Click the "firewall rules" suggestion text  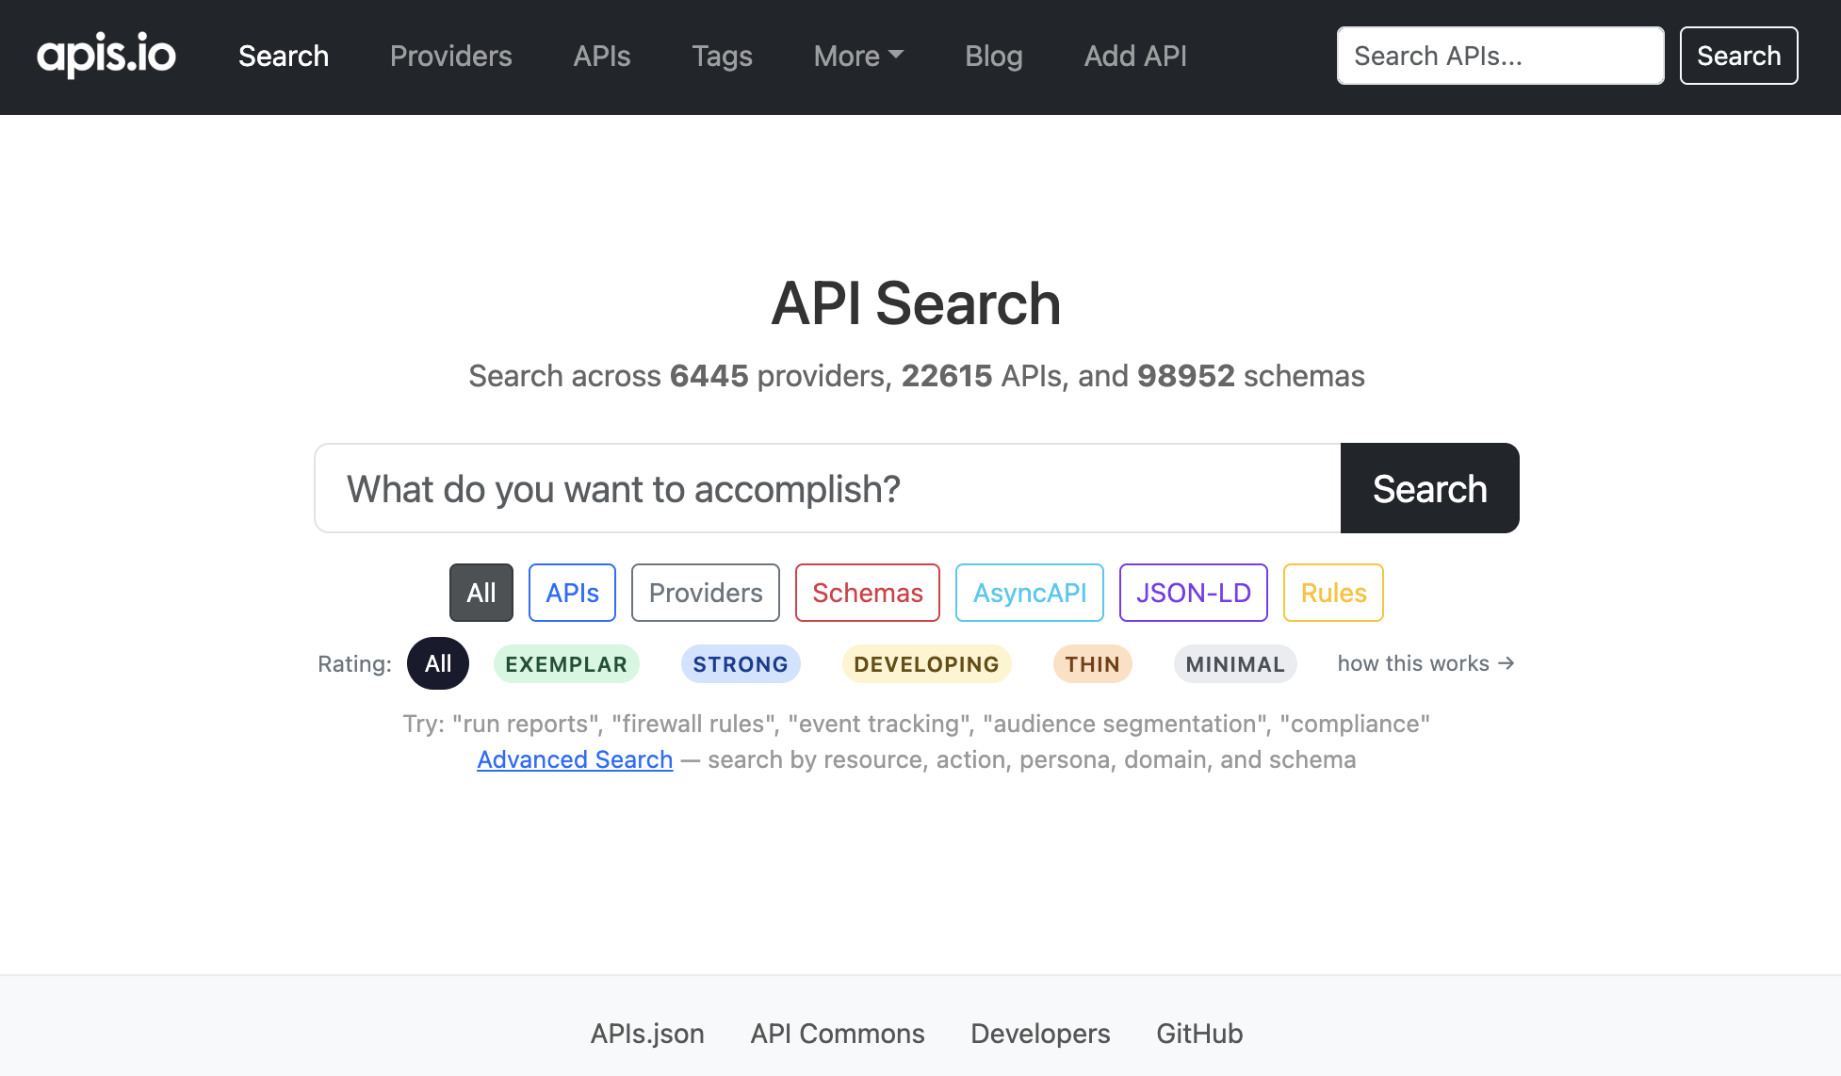point(695,724)
